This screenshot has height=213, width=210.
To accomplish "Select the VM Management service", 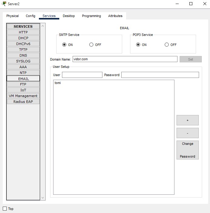I will tap(23, 96).
